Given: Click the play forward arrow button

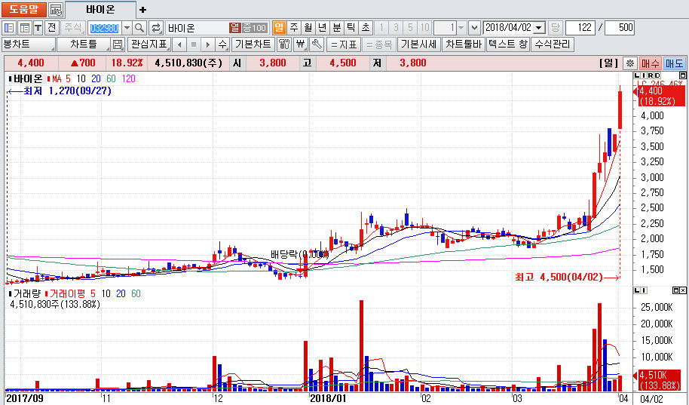Looking at the screenshot, I should [x=207, y=44].
